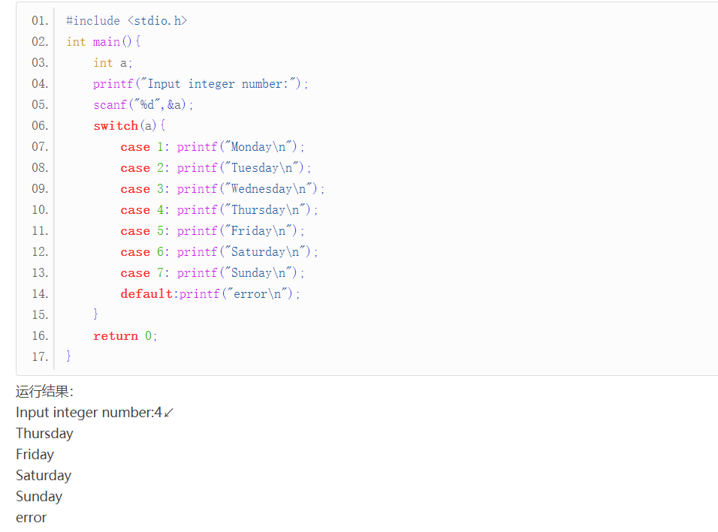Click line number 06.
This screenshot has height=532, width=718.
(40, 126)
